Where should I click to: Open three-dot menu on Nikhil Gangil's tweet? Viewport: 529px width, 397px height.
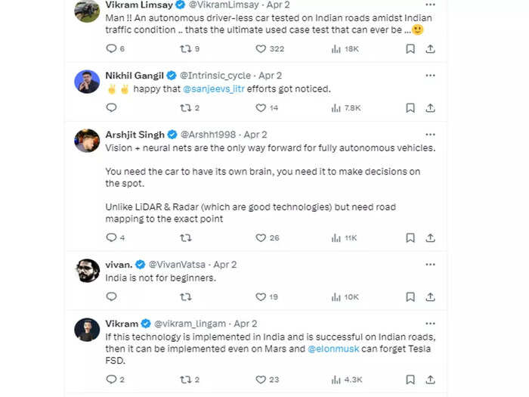pyautogui.click(x=430, y=76)
